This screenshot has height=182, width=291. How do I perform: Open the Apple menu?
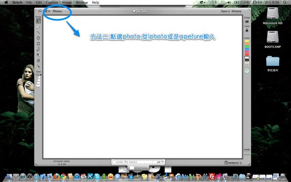coord(6,2)
